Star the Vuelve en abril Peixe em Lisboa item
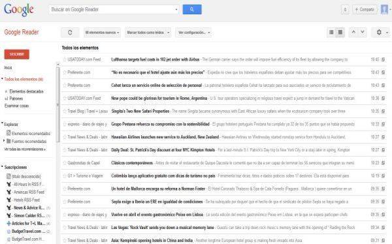Screen dimensions: 392x244 (65, 215)
